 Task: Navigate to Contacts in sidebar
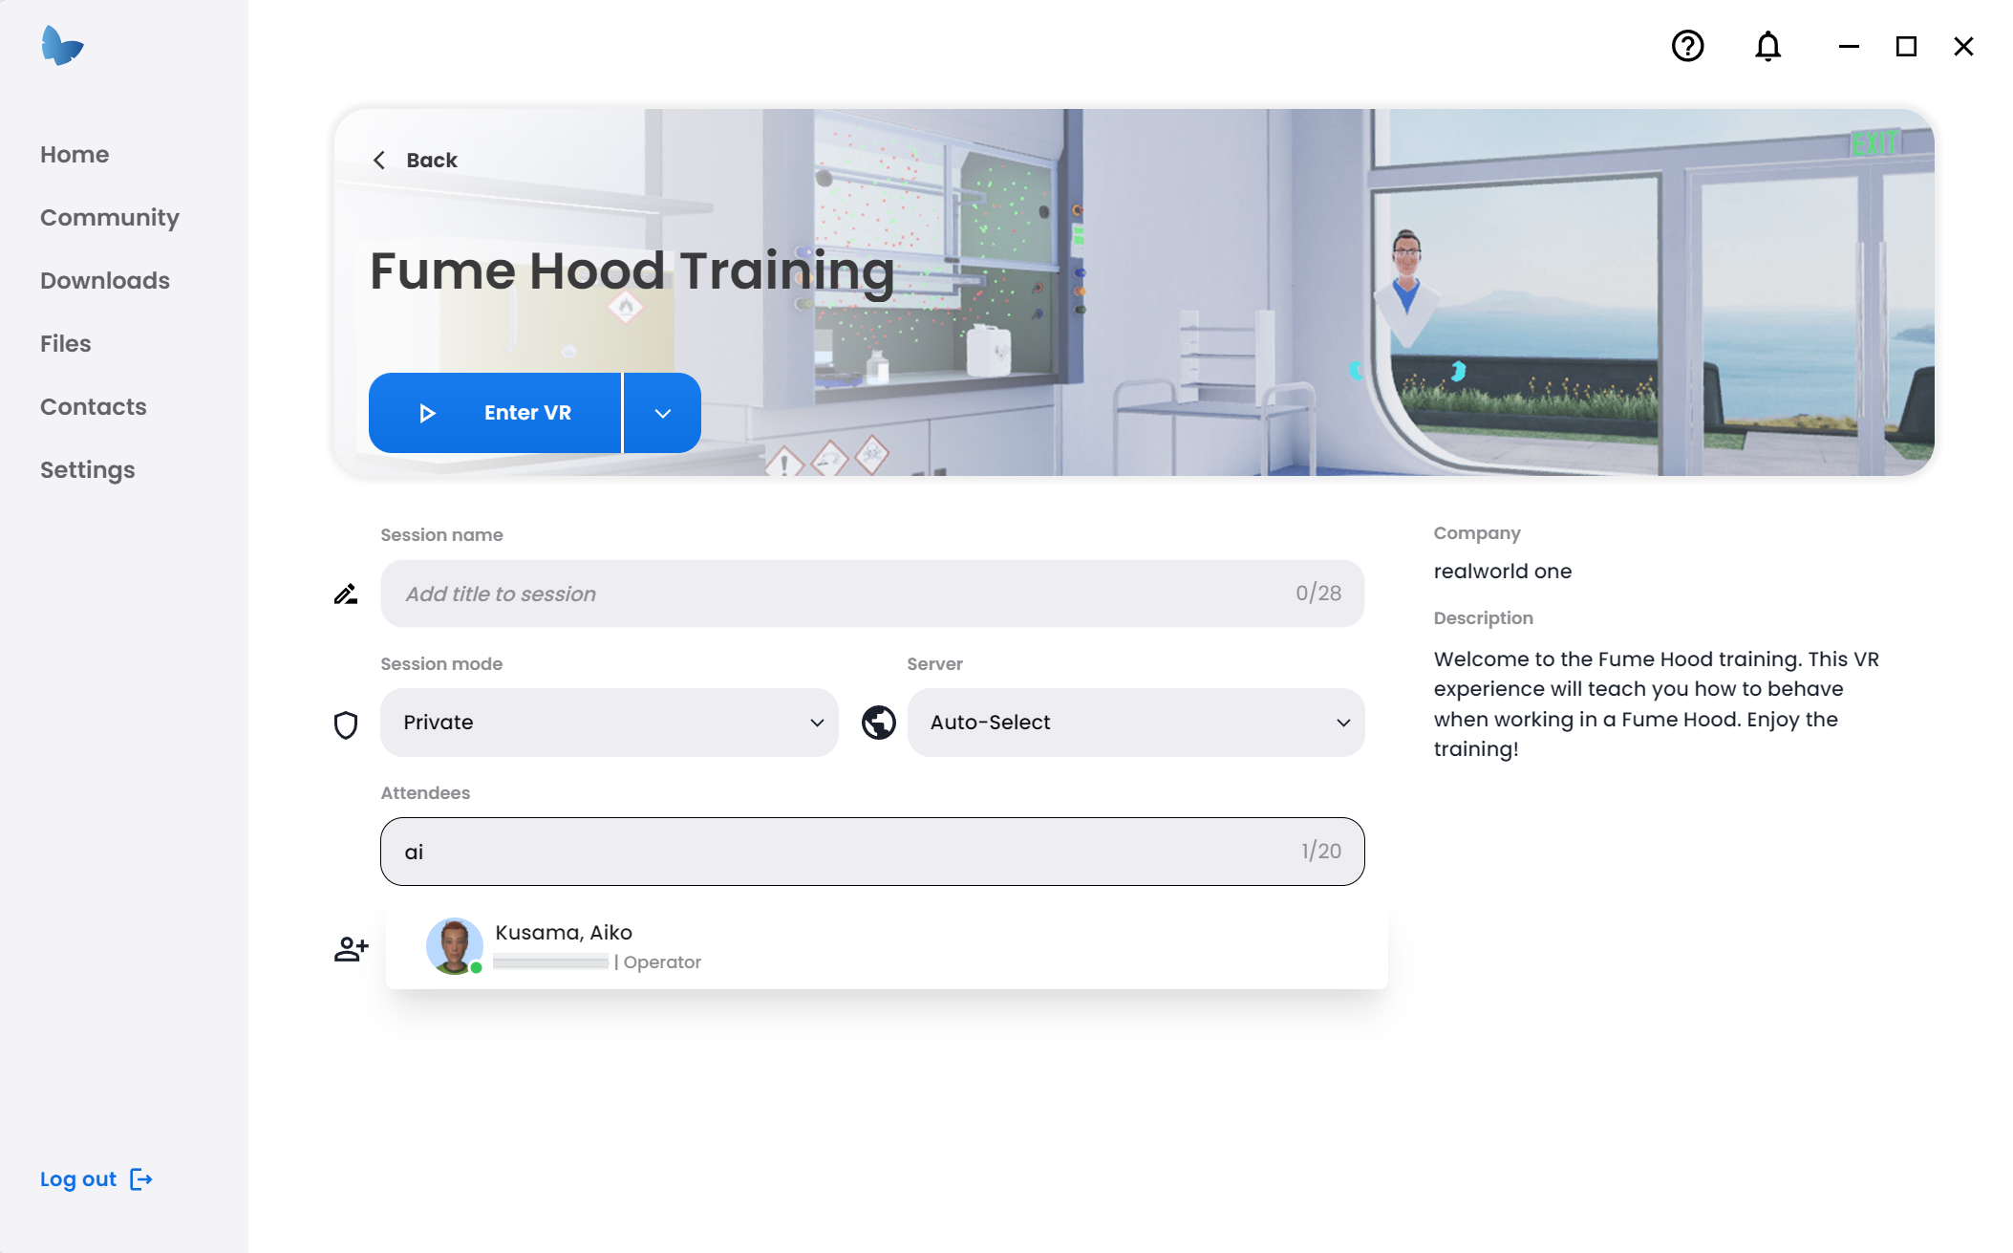point(93,407)
